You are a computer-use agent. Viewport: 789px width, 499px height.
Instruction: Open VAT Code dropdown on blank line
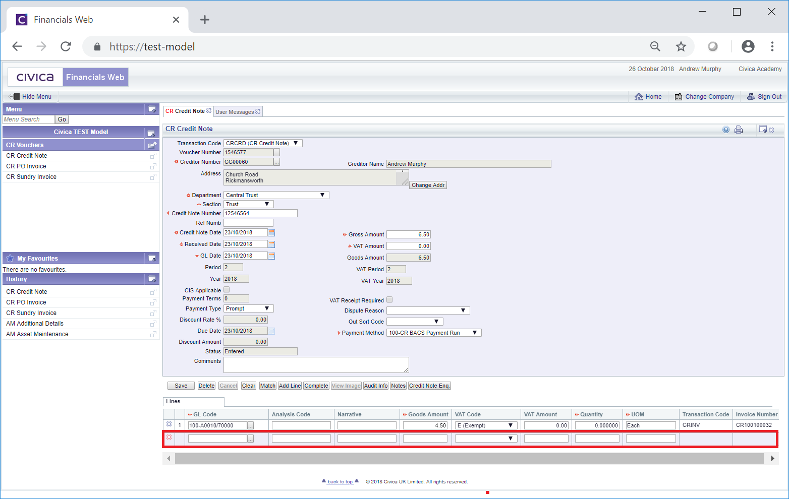coord(486,439)
